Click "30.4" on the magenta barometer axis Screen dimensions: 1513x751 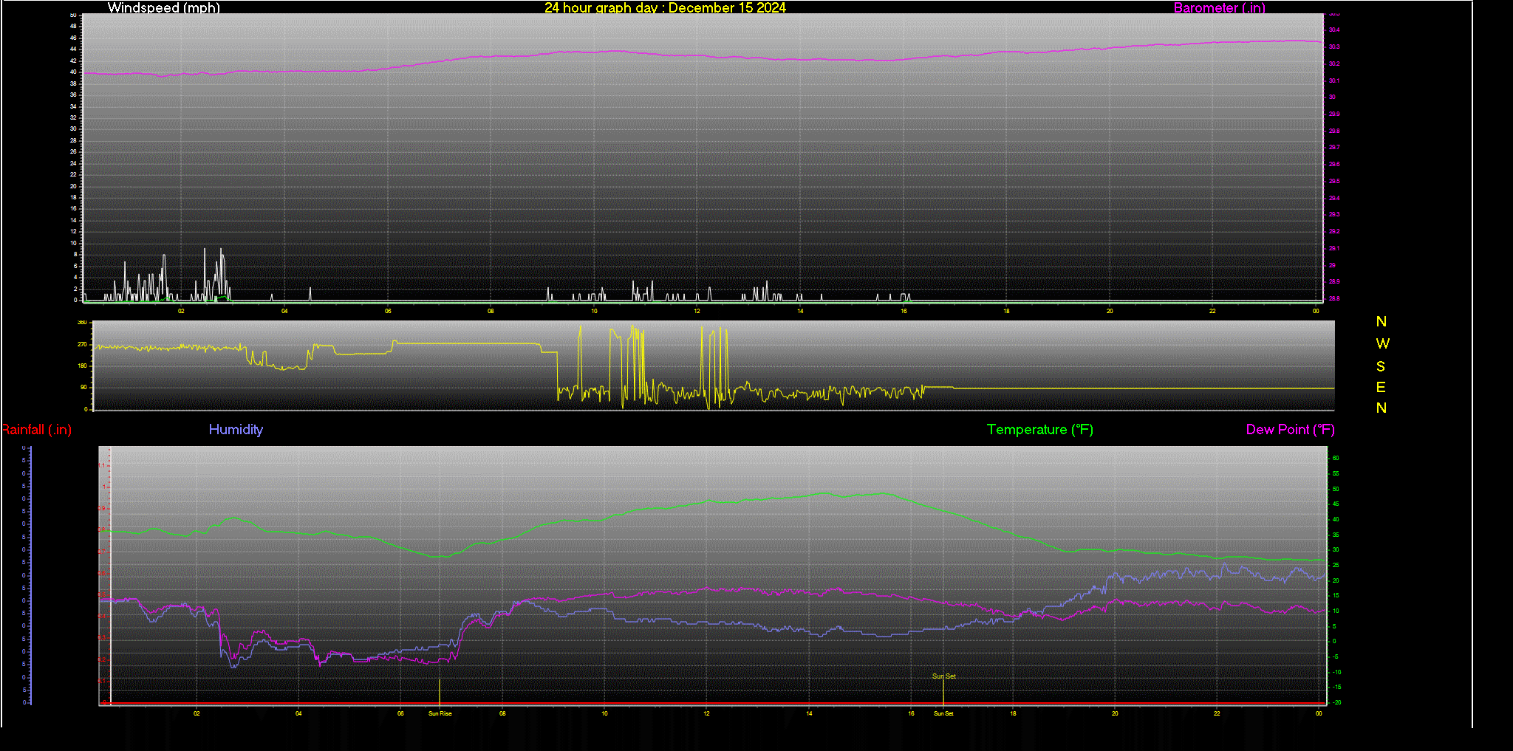pyautogui.click(x=1334, y=30)
